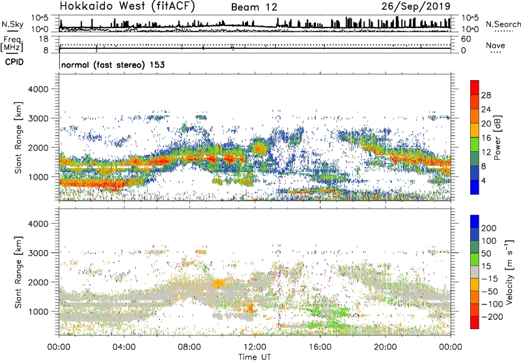The height and width of the screenshot is (361, 521).
Task: Click the 'Hokkaido West (fitACF)' title
Action: (x=127, y=7)
